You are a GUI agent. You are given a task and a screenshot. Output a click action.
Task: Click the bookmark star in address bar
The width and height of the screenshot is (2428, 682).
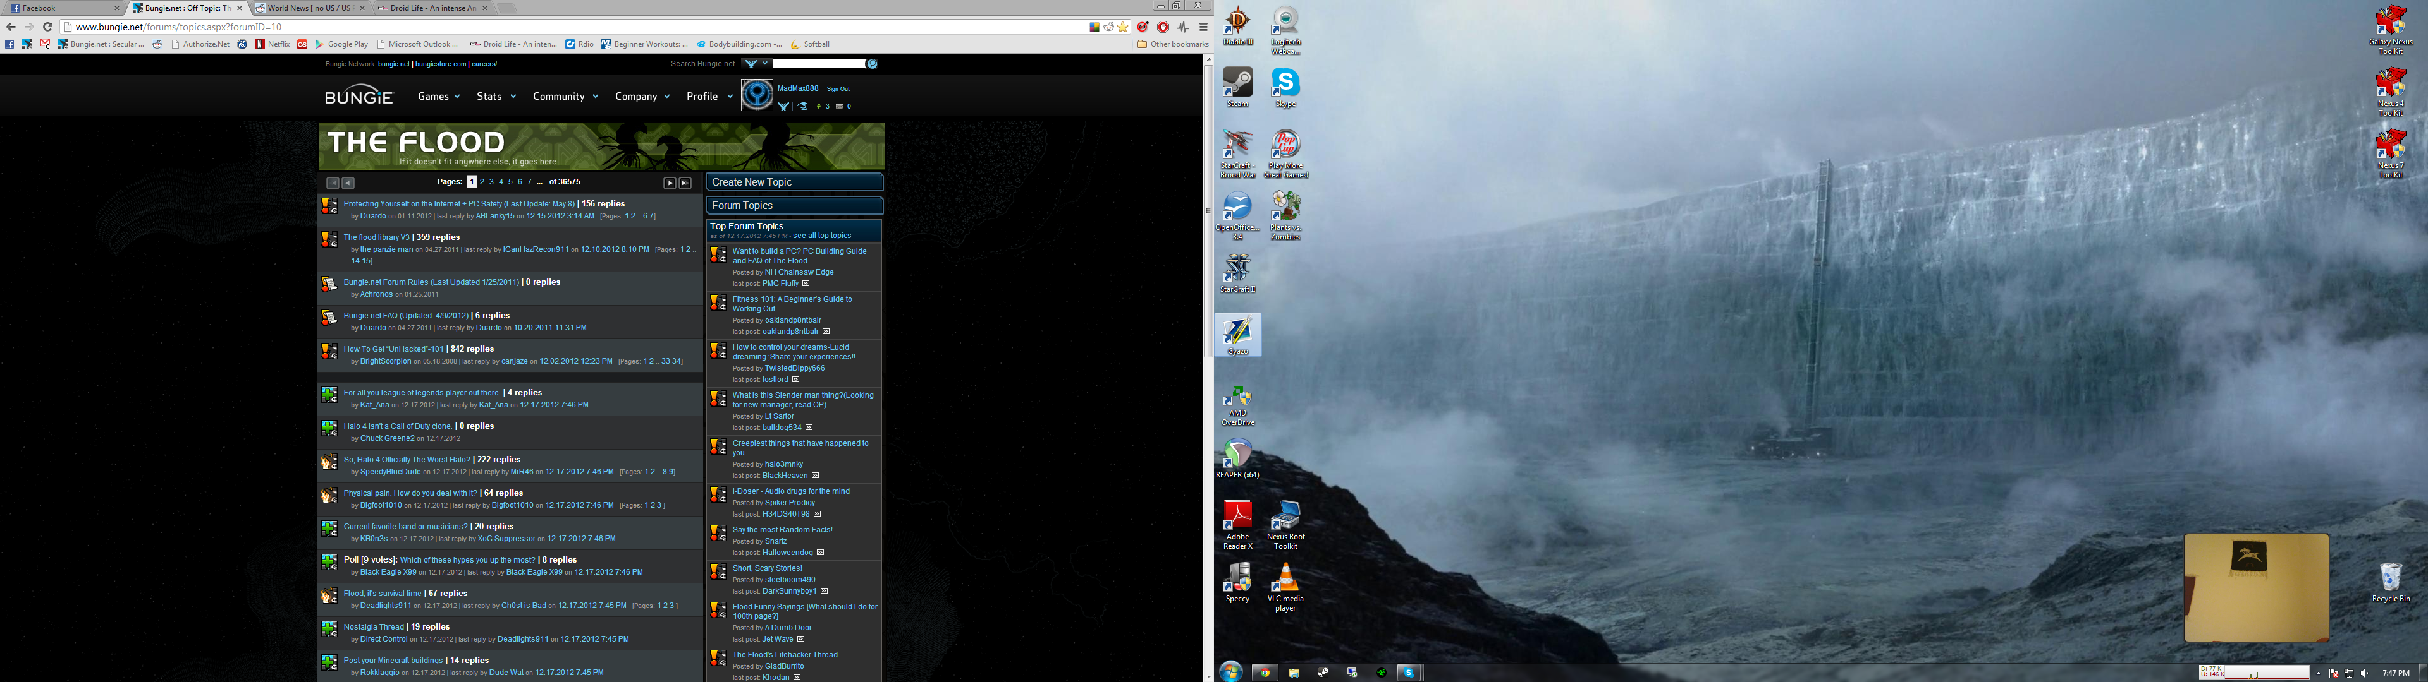pos(1122,27)
